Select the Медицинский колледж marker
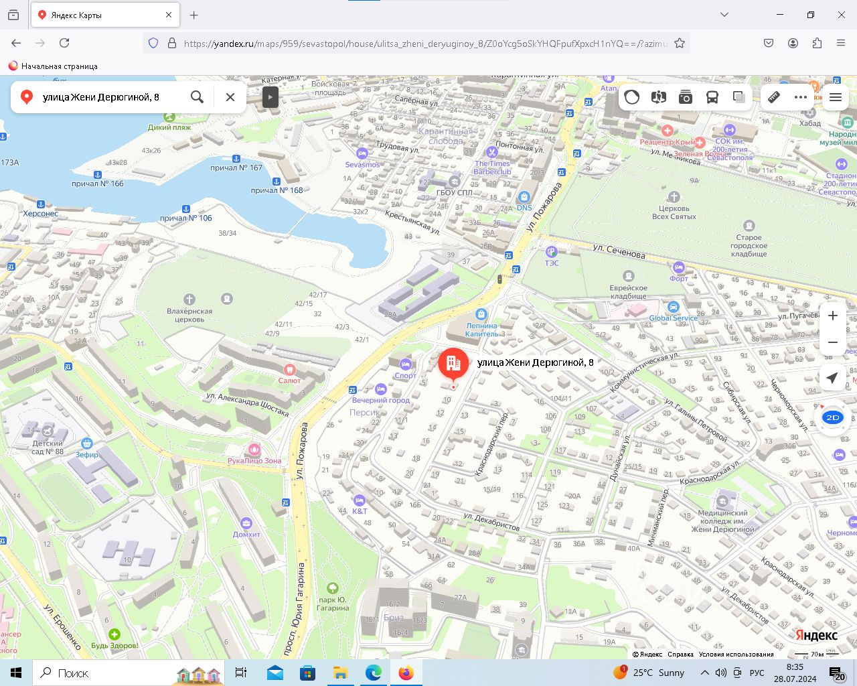Screen dimensions: 857x686 pos(722,501)
